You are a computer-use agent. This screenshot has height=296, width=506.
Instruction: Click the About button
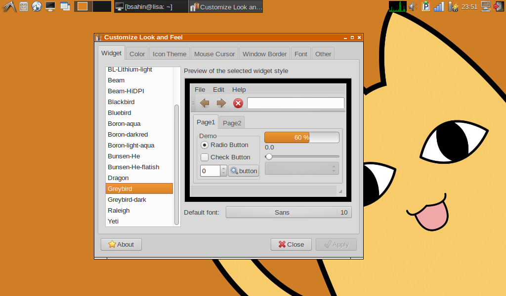click(x=122, y=245)
